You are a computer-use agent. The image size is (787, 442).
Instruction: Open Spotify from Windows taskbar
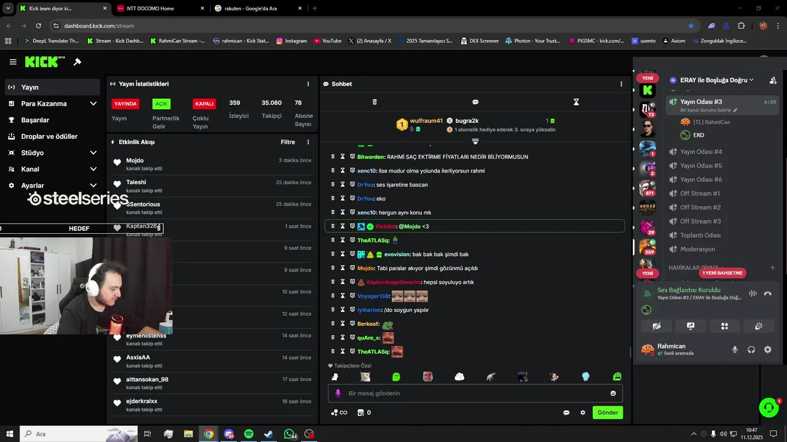[248, 434]
